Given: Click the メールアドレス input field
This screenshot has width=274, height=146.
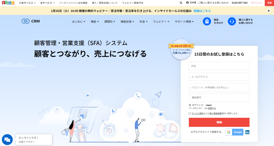Looking at the screenshot, I should tap(219, 77).
